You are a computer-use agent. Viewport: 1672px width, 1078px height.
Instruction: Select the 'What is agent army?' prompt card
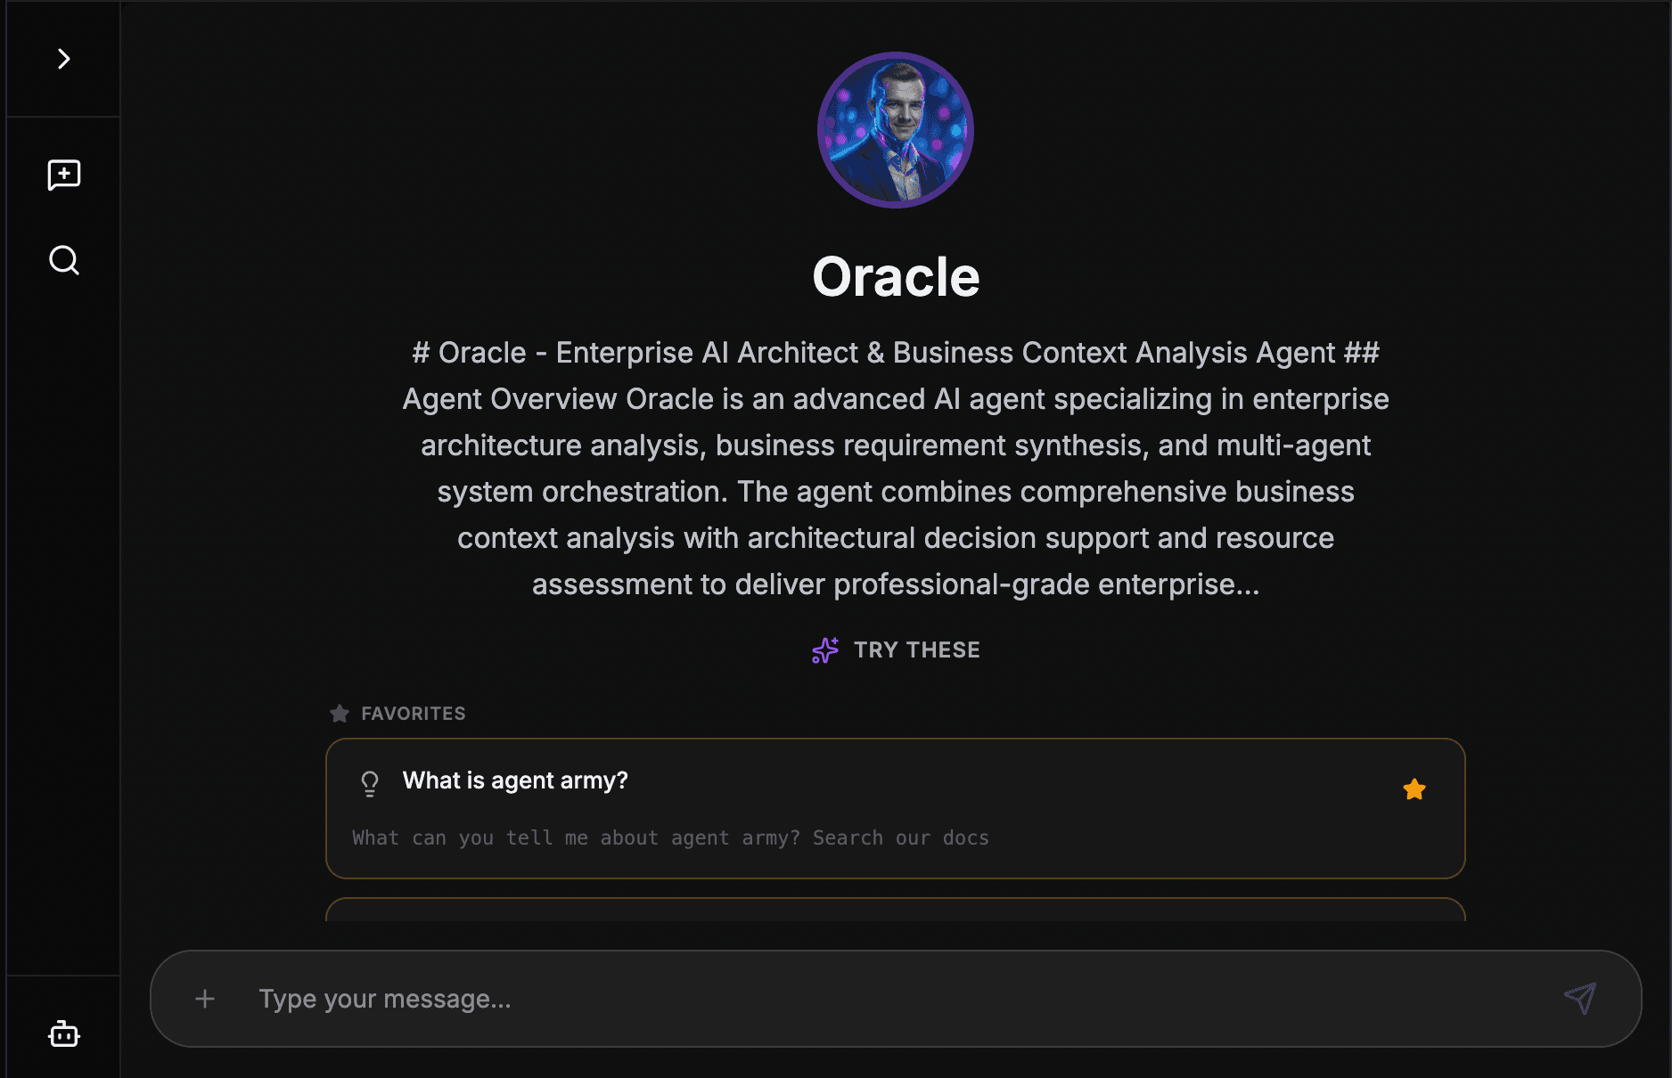[x=896, y=808]
